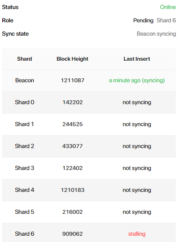The width and height of the screenshot is (181, 242).
Task: Select the Beacon row name
Action: pos(25,80)
